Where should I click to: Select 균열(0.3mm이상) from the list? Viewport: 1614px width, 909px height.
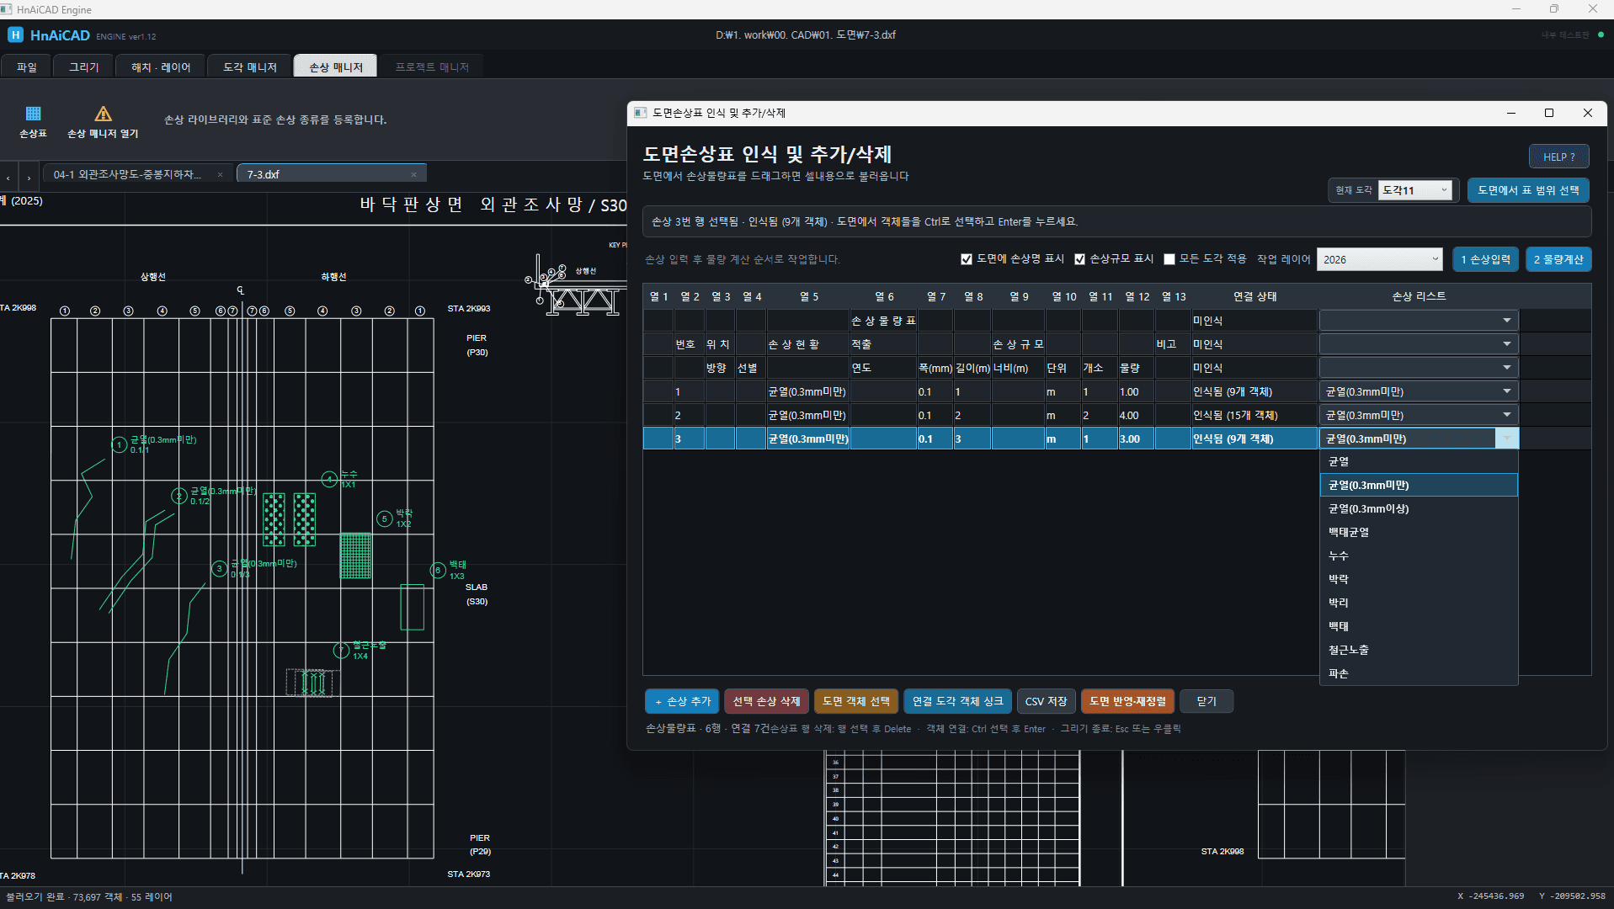point(1419,508)
